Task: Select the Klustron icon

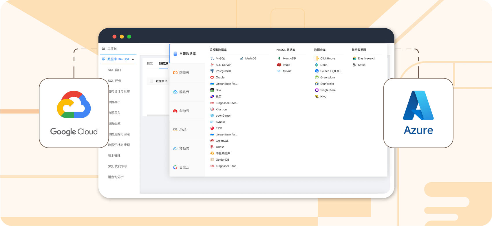Action: pyautogui.click(x=212, y=109)
